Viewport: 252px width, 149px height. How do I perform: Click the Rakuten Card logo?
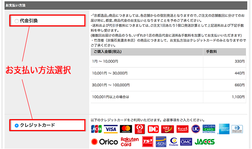[x=130, y=142]
